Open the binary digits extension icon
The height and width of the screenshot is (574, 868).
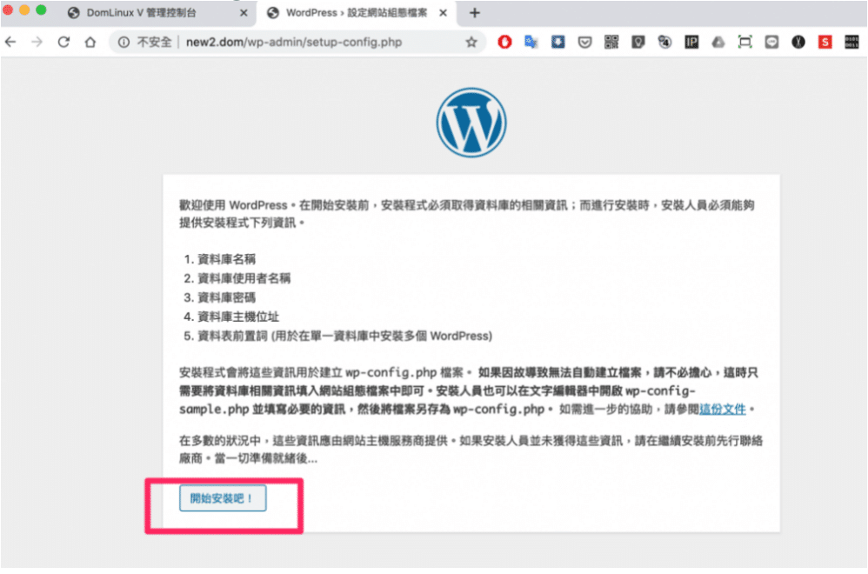(851, 42)
